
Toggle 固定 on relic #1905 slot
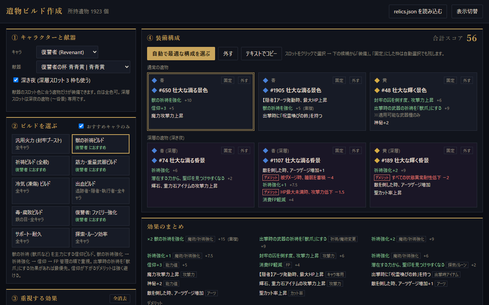[x=339, y=80]
